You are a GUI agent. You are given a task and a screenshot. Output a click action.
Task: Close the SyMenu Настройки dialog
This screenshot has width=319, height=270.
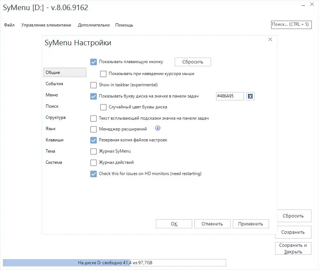(x=270, y=39)
